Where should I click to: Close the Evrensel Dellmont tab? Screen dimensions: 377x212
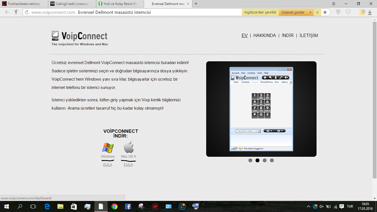pyautogui.click(x=189, y=4)
